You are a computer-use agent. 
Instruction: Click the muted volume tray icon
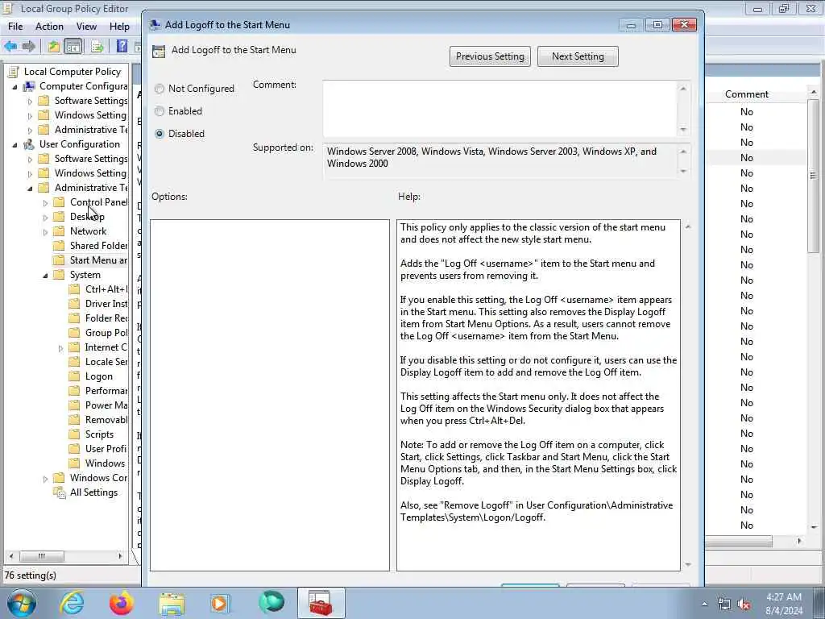click(x=744, y=604)
